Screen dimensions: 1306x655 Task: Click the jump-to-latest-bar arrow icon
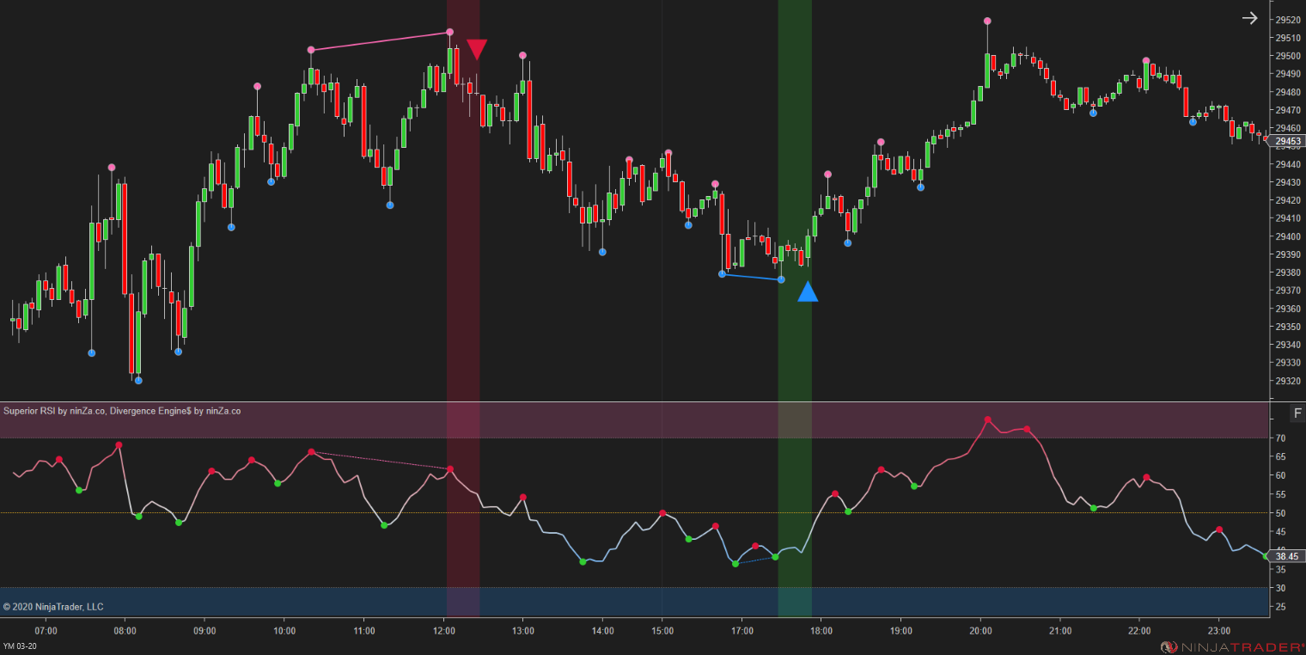(1250, 17)
